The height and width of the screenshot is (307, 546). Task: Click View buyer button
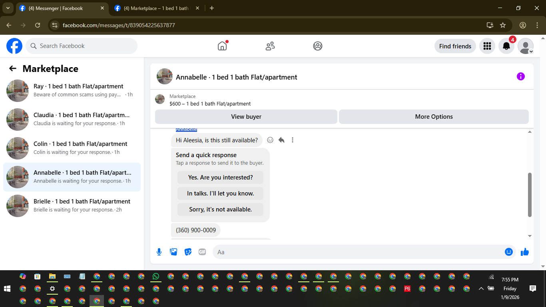(246, 117)
